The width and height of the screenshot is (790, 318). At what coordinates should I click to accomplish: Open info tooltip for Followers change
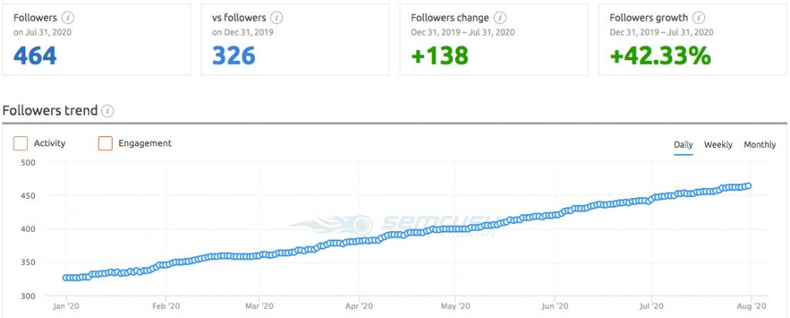click(x=500, y=18)
